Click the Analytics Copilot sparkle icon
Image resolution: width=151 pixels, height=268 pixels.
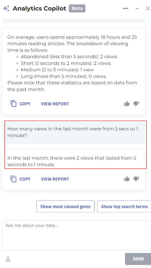point(6,8)
